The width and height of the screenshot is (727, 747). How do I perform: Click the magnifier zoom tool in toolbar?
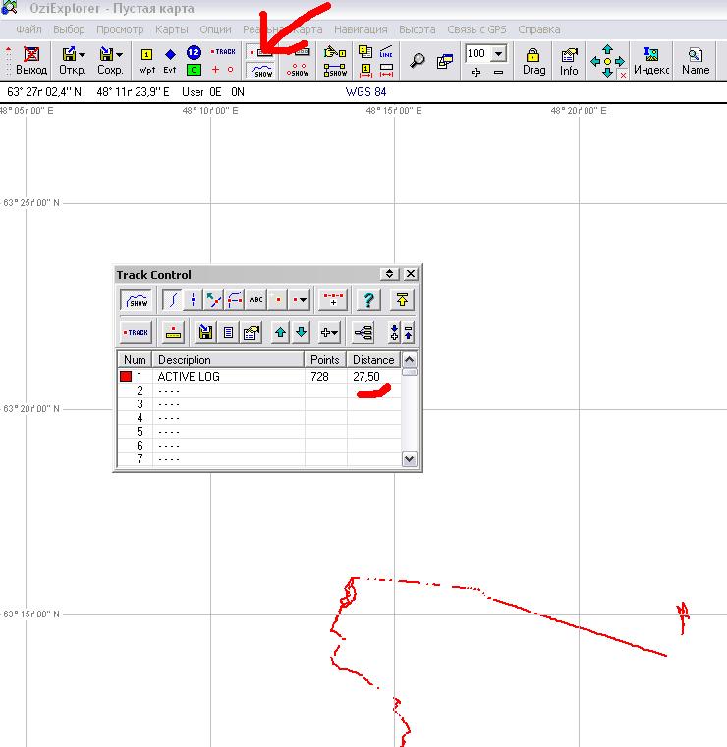[418, 61]
